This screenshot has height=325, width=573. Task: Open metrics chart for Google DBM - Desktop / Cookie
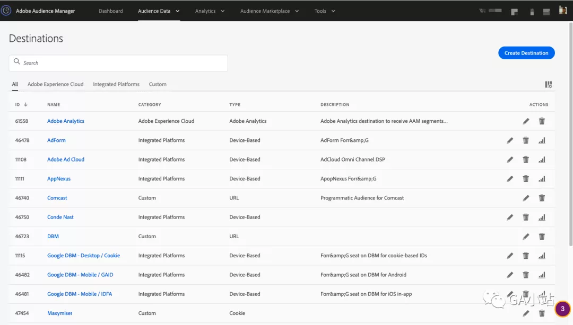tap(542, 256)
